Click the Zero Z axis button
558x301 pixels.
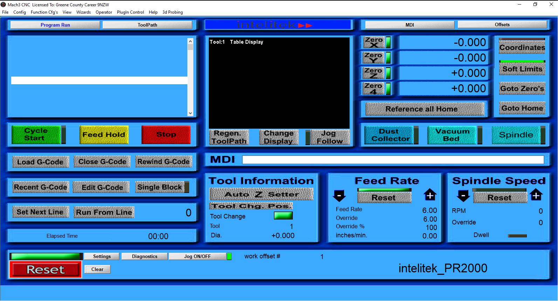click(374, 73)
